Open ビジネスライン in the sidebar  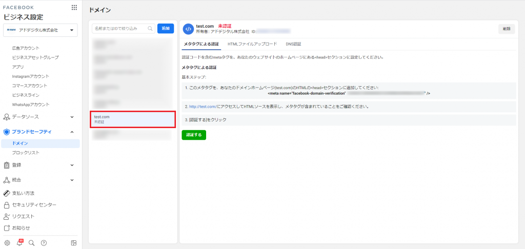tap(26, 95)
